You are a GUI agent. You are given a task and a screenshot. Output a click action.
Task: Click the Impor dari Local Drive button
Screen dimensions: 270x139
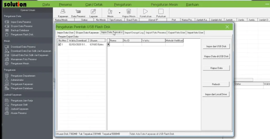pos(216,94)
